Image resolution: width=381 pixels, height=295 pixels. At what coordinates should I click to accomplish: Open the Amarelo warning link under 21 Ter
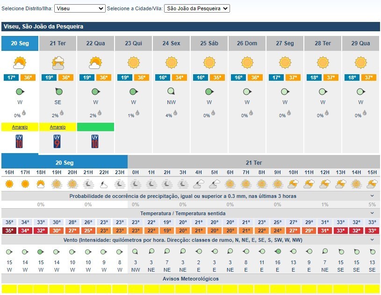(x=58, y=127)
